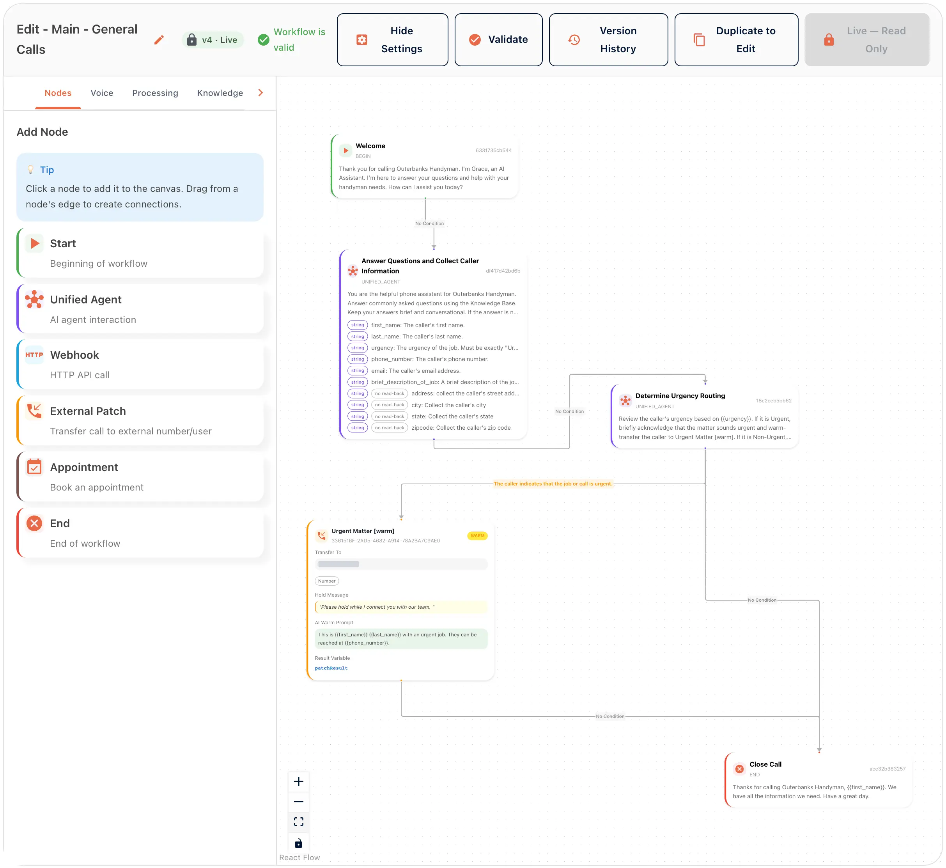This screenshot has width=946, height=868.
Task: Click the Unified Agent hub icon in sidebar
Action: pyautogui.click(x=34, y=299)
